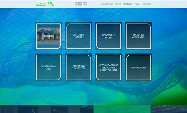Image resolution: width=187 pixels, height=113 pixels.
Task: Click phone number +7 (903) 609-20-53
Action: (80, 3)
